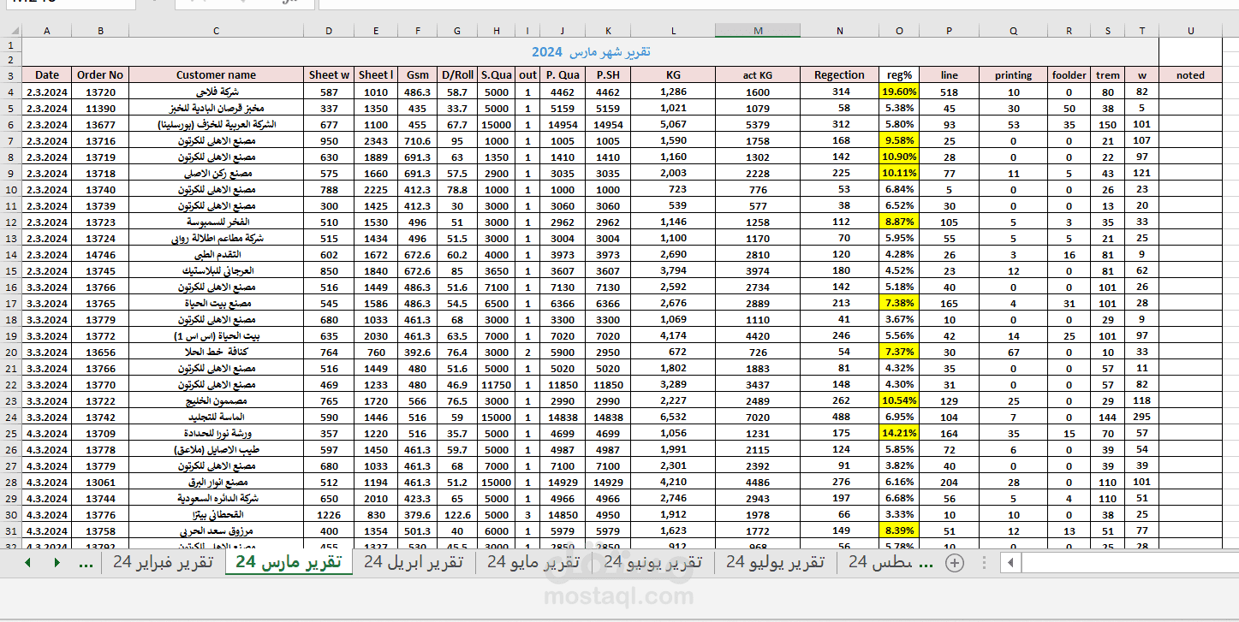1239x622 pixels.
Task: Switch to the تقرير ابريل 24 sheet
Action: 413,562
